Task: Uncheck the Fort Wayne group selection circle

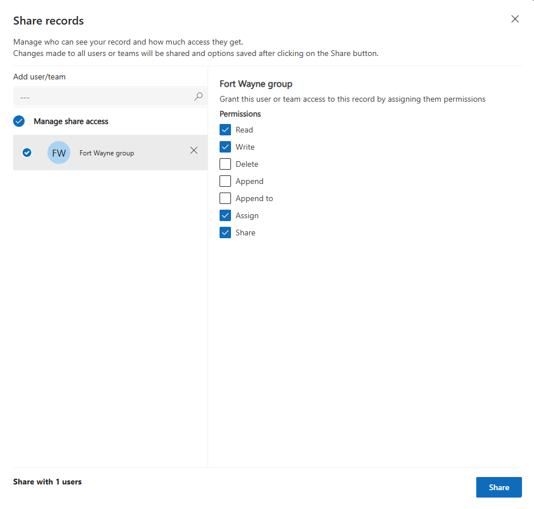Action: click(26, 153)
